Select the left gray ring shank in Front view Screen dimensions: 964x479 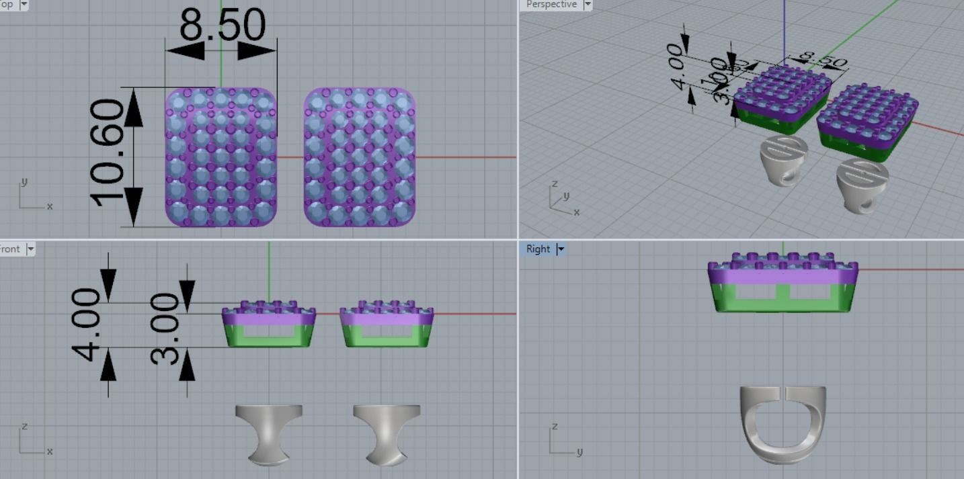269,430
